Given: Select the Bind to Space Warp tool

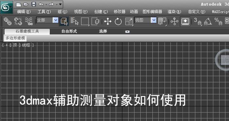Looking at the screenshot, I should click(x=29, y=21).
